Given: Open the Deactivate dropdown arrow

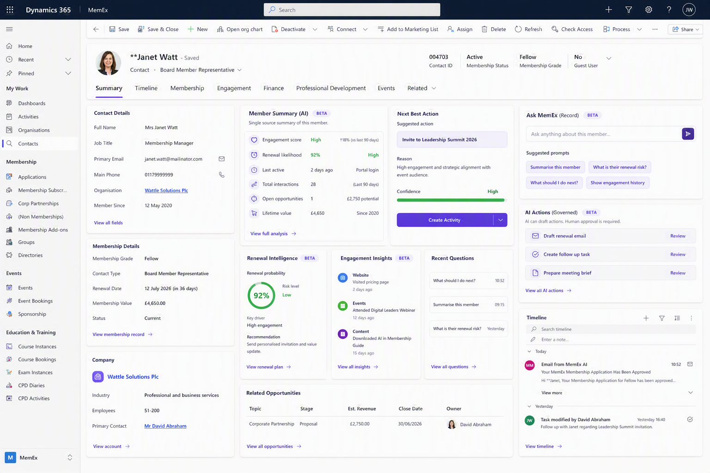Looking at the screenshot, I should [x=315, y=29].
